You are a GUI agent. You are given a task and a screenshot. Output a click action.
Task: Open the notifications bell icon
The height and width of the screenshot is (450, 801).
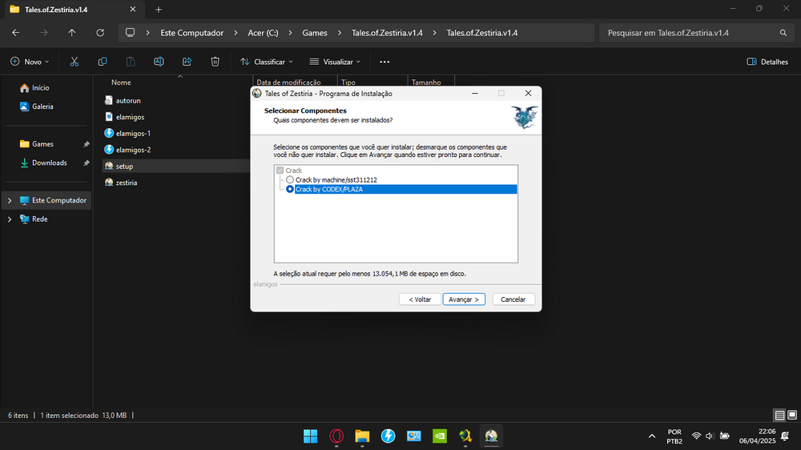(x=785, y=436)
